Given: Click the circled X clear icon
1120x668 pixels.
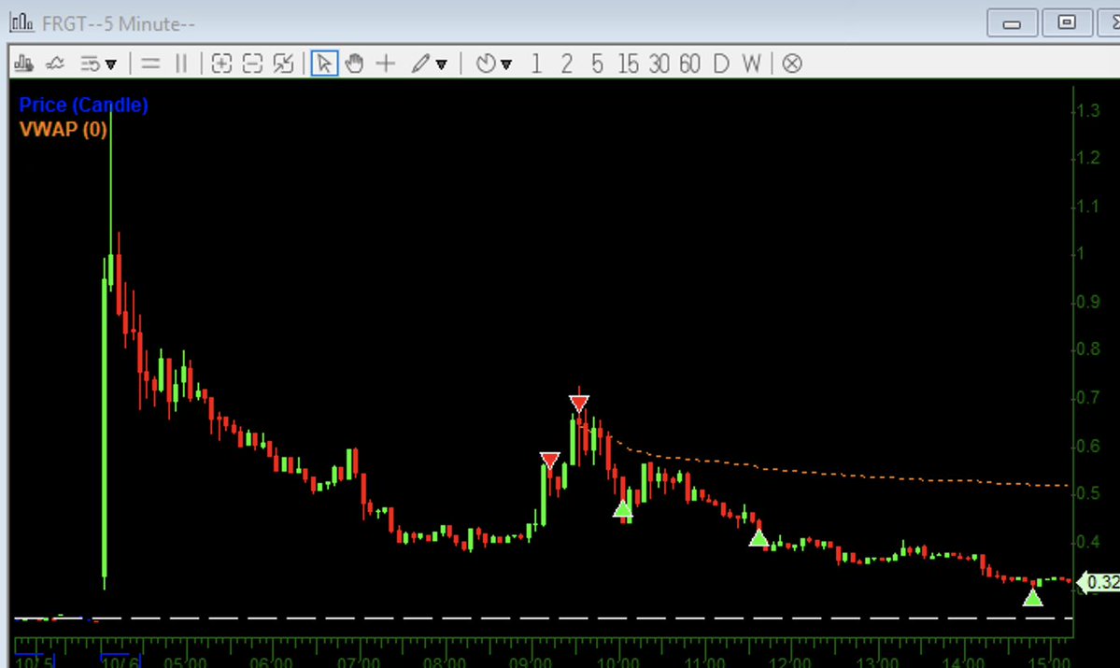Looking at the screenshot, I should pos(791,64).
